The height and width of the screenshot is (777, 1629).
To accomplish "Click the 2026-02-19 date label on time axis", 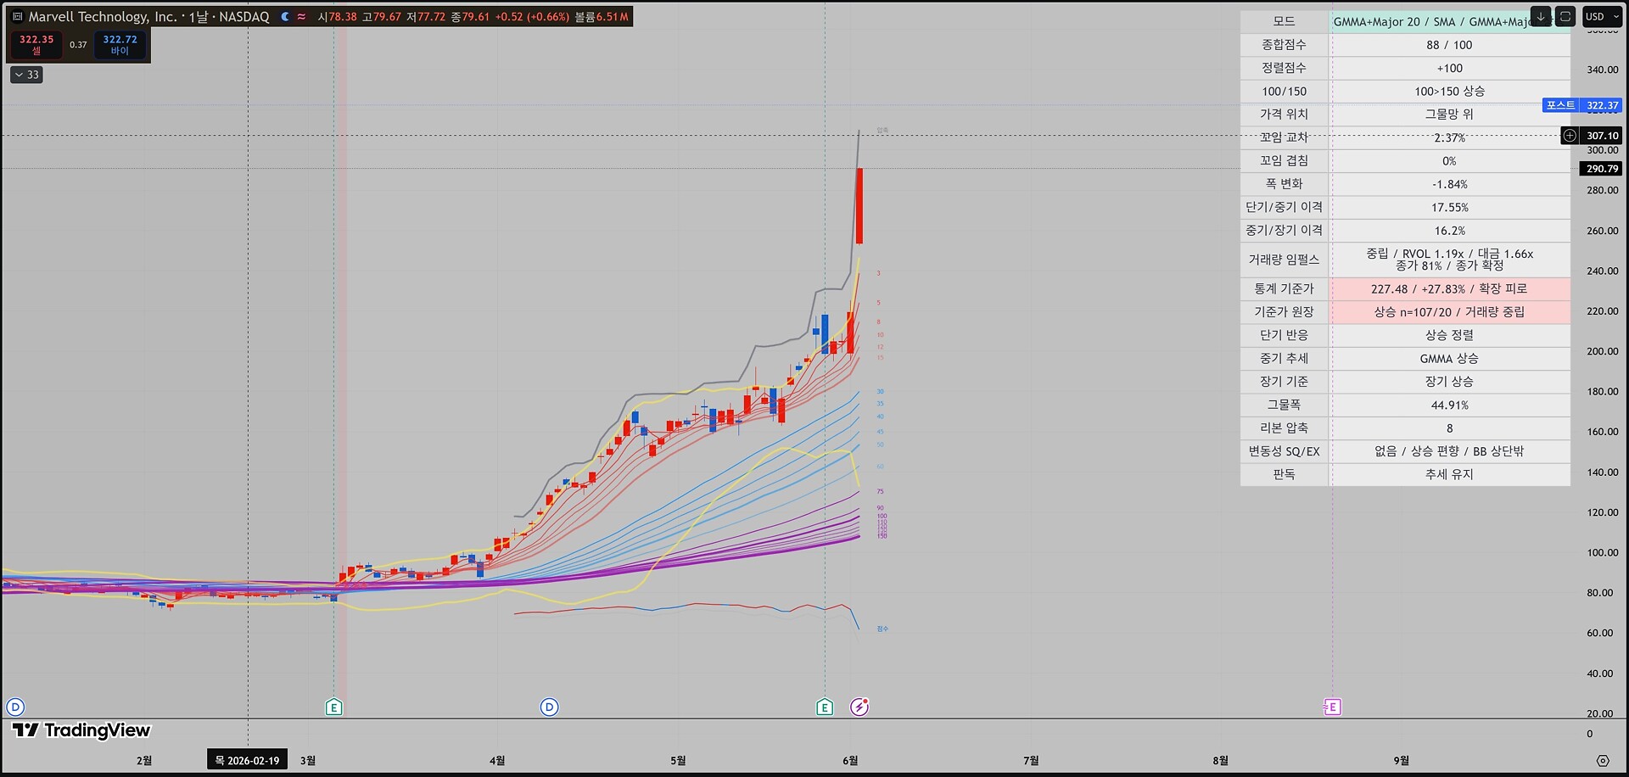I will coord(248,760).
